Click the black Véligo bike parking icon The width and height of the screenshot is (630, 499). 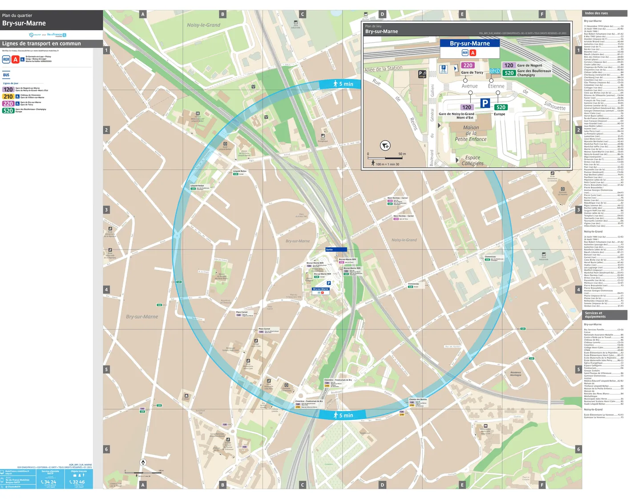tap(422, 74)
